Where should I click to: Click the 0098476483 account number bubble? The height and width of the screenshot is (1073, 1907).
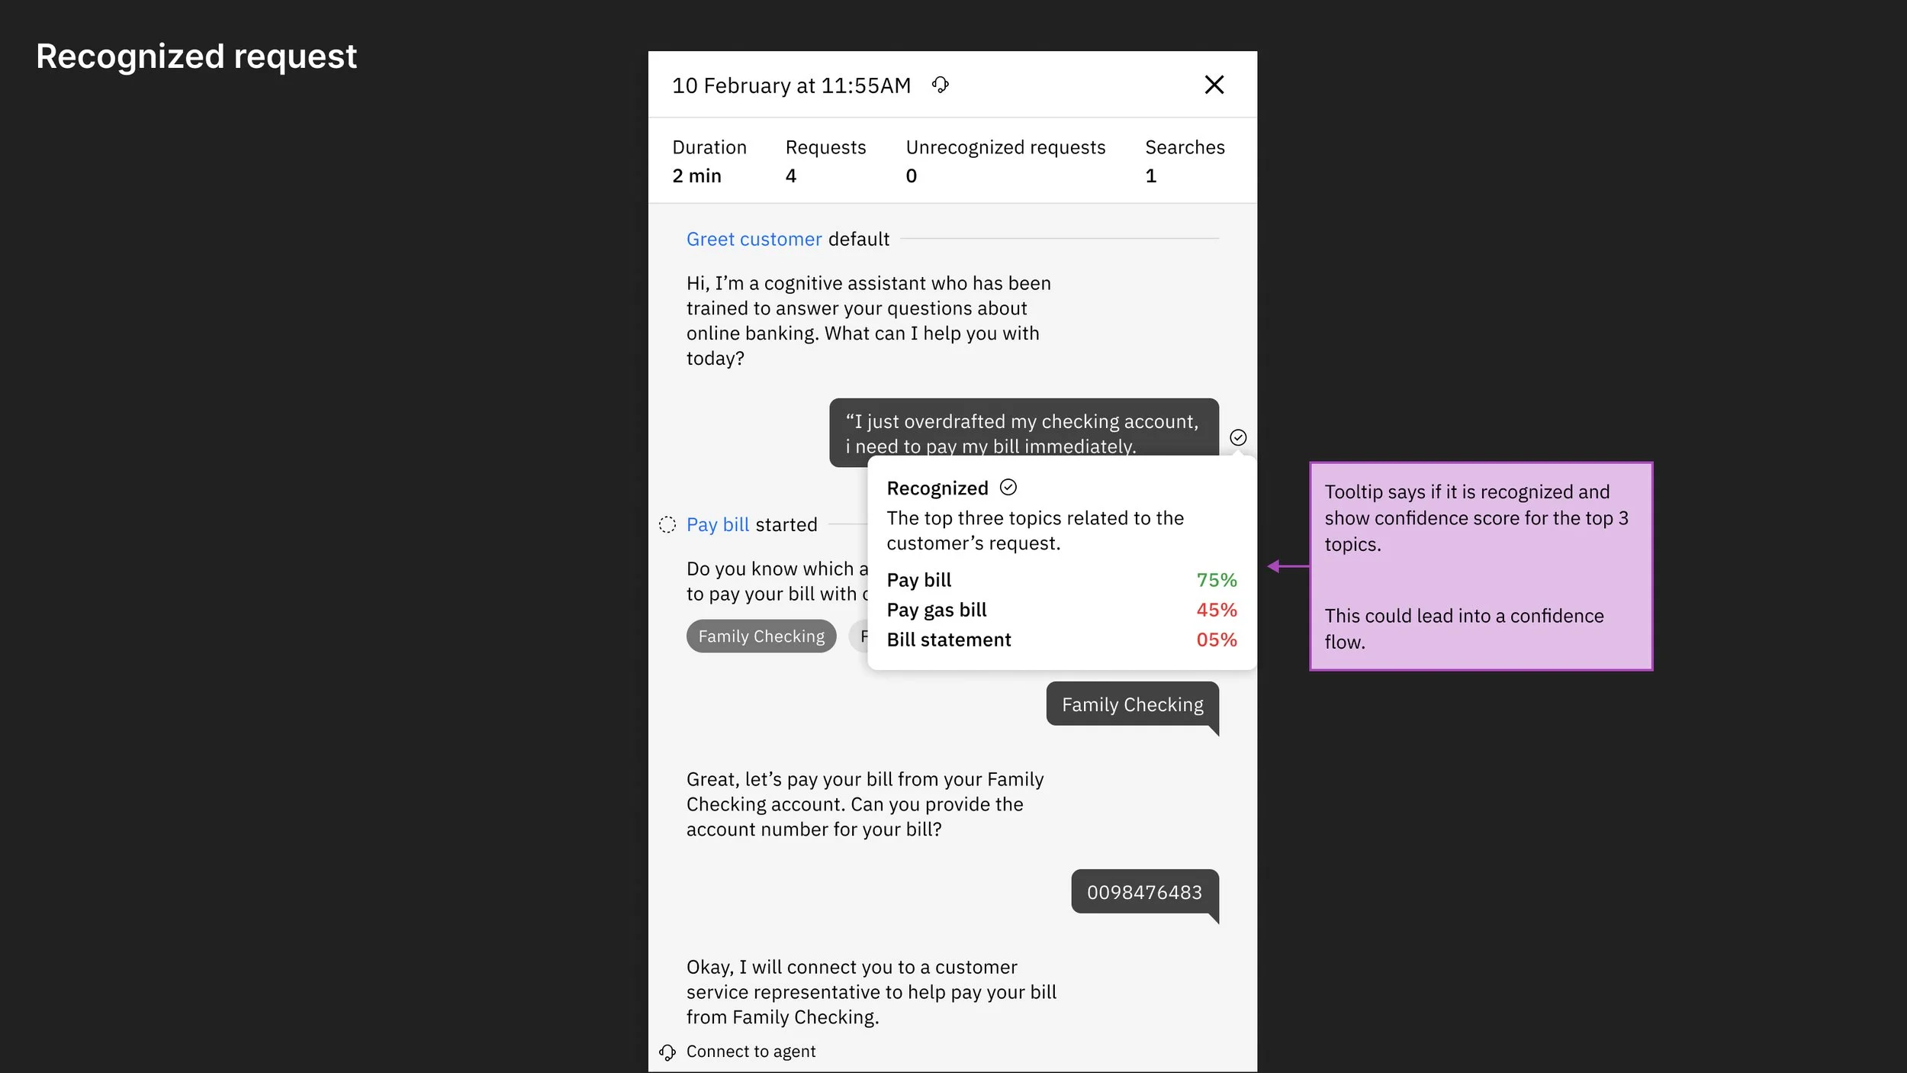click(1143, 892)
